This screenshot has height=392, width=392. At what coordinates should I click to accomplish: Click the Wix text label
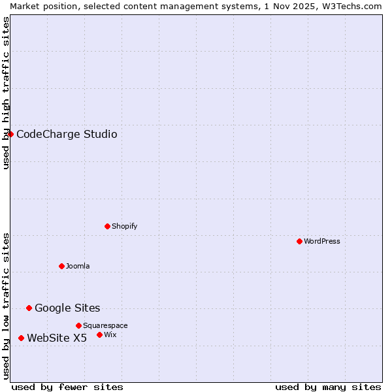tap(110, 335)
